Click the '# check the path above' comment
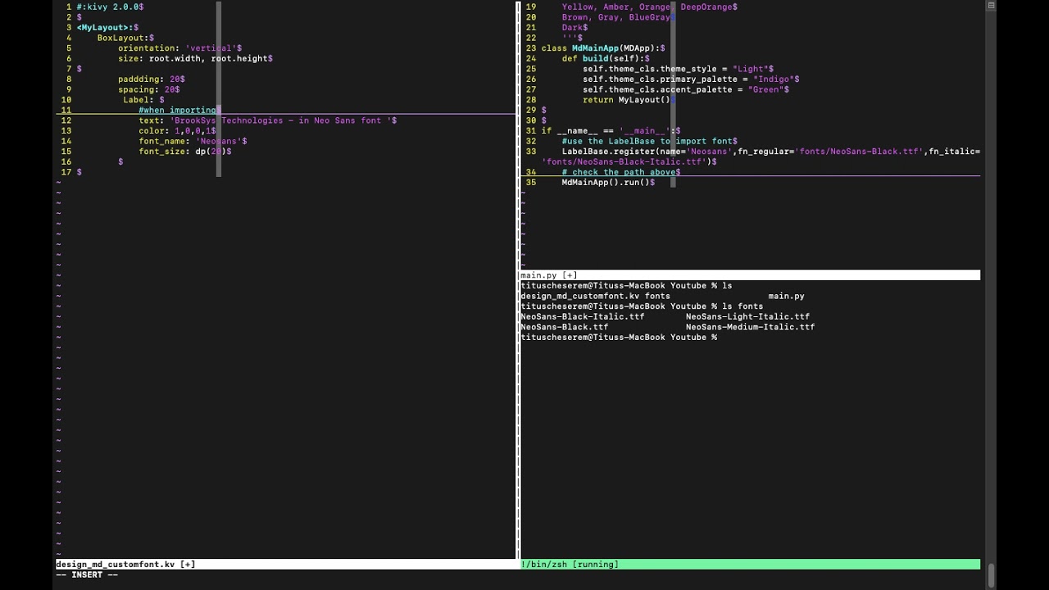This screenshot has width=1049, height=590. [620, 172]
